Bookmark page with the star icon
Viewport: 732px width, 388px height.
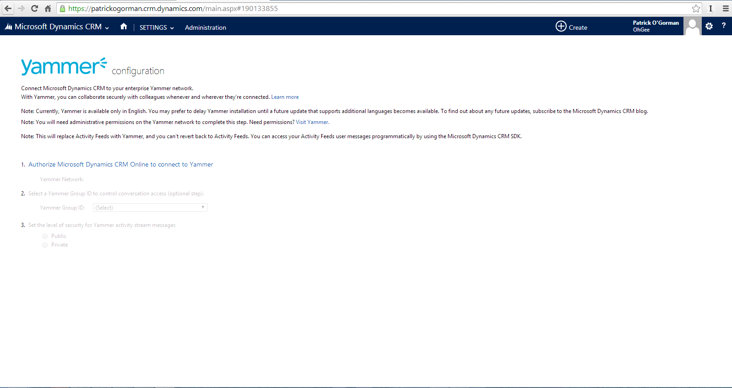click(696, 8)
